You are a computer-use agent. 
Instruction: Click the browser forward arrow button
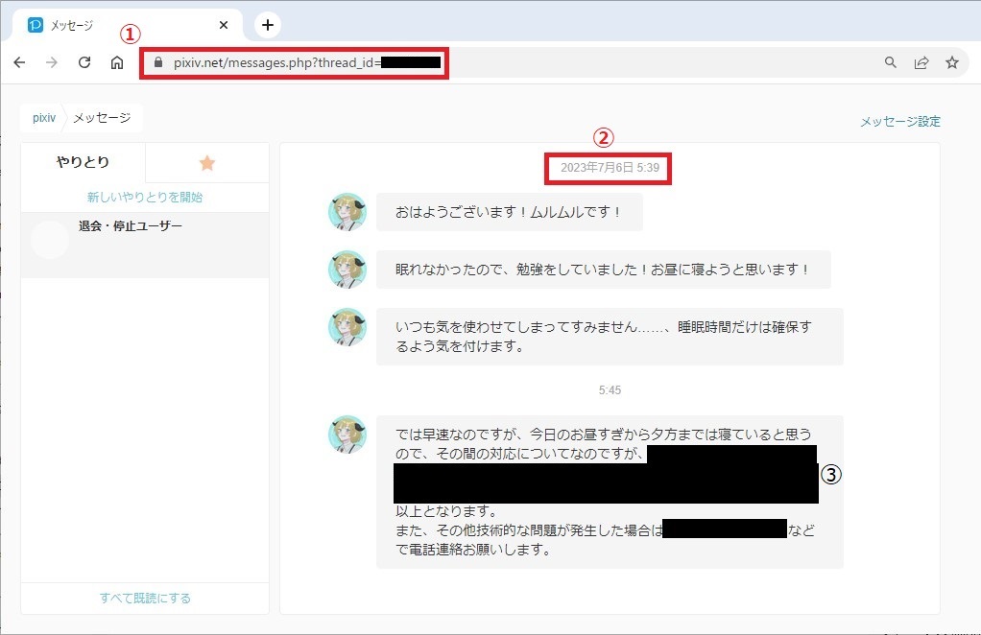[52, 62]
